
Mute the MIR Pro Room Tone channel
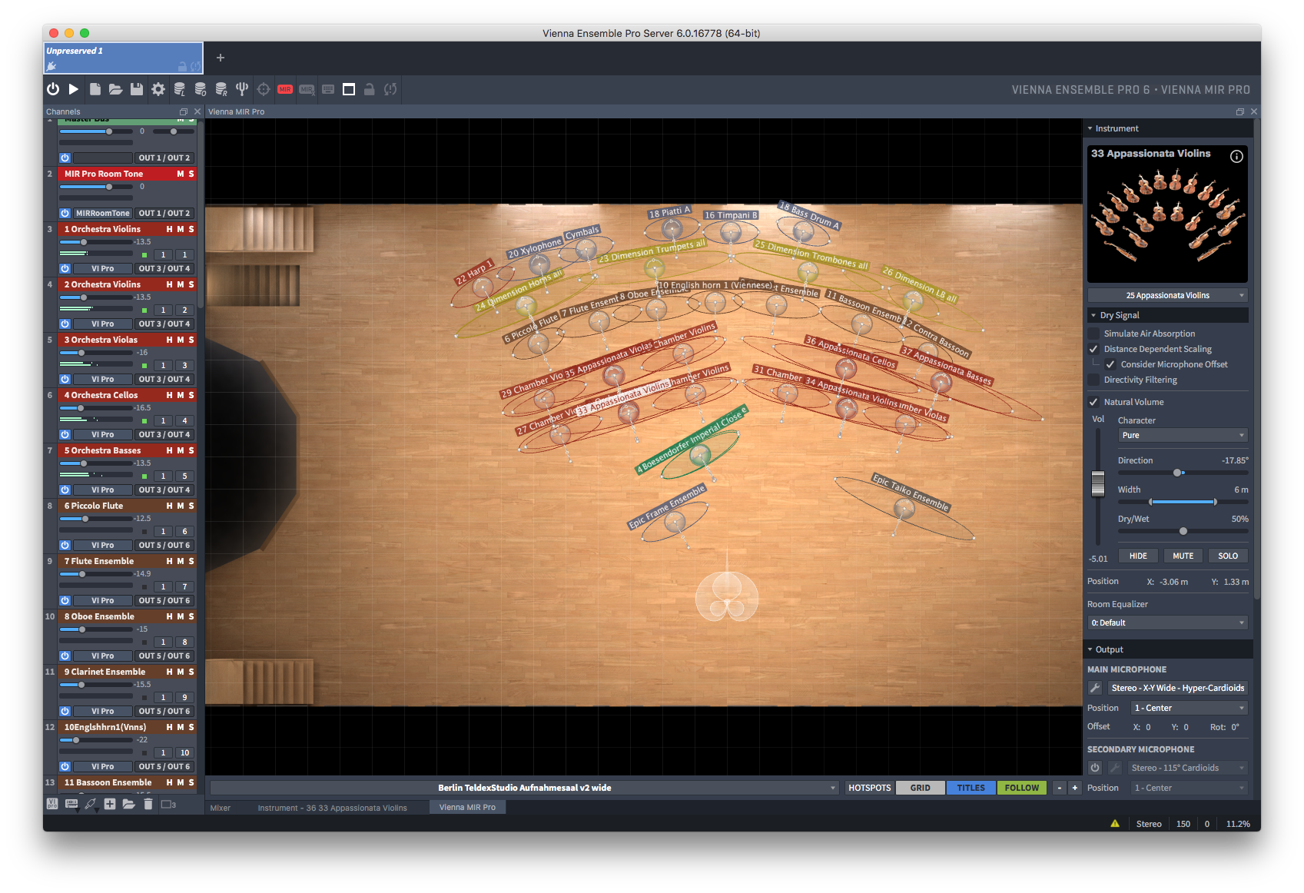[x=181, y=174]
